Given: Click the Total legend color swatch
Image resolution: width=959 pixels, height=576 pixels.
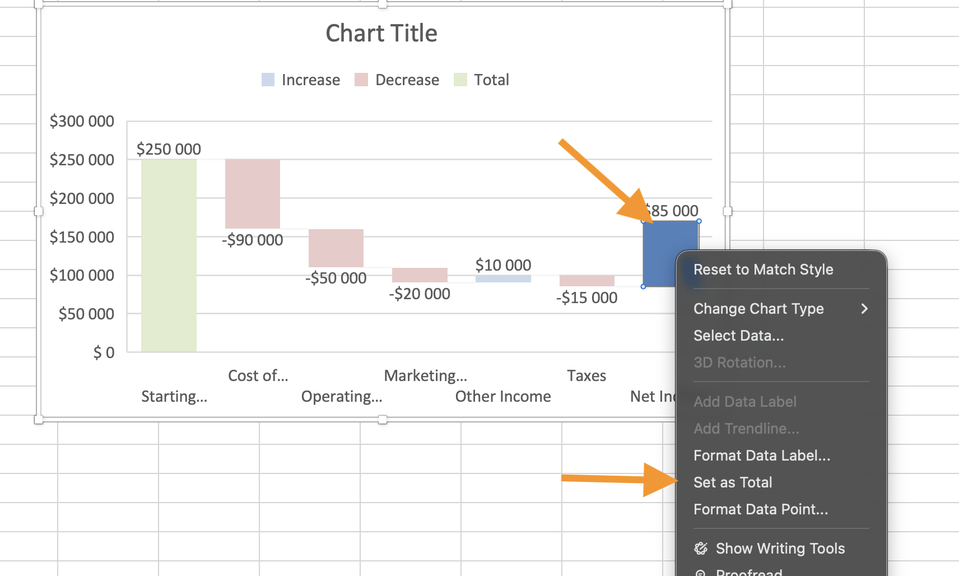Looking at the screenshot, I should tap(460, 80).
